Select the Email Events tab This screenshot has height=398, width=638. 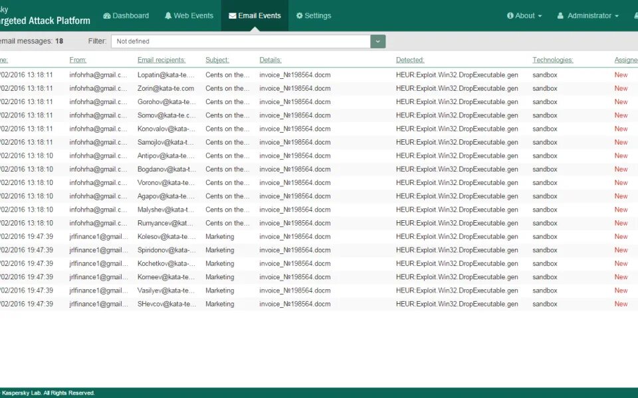coord(255,15)
